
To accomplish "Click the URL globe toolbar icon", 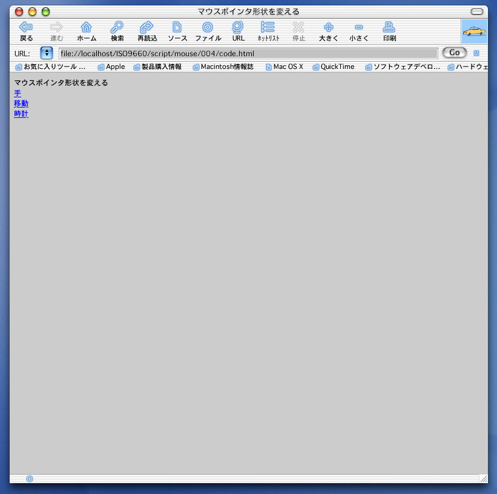I will [238, 27].
